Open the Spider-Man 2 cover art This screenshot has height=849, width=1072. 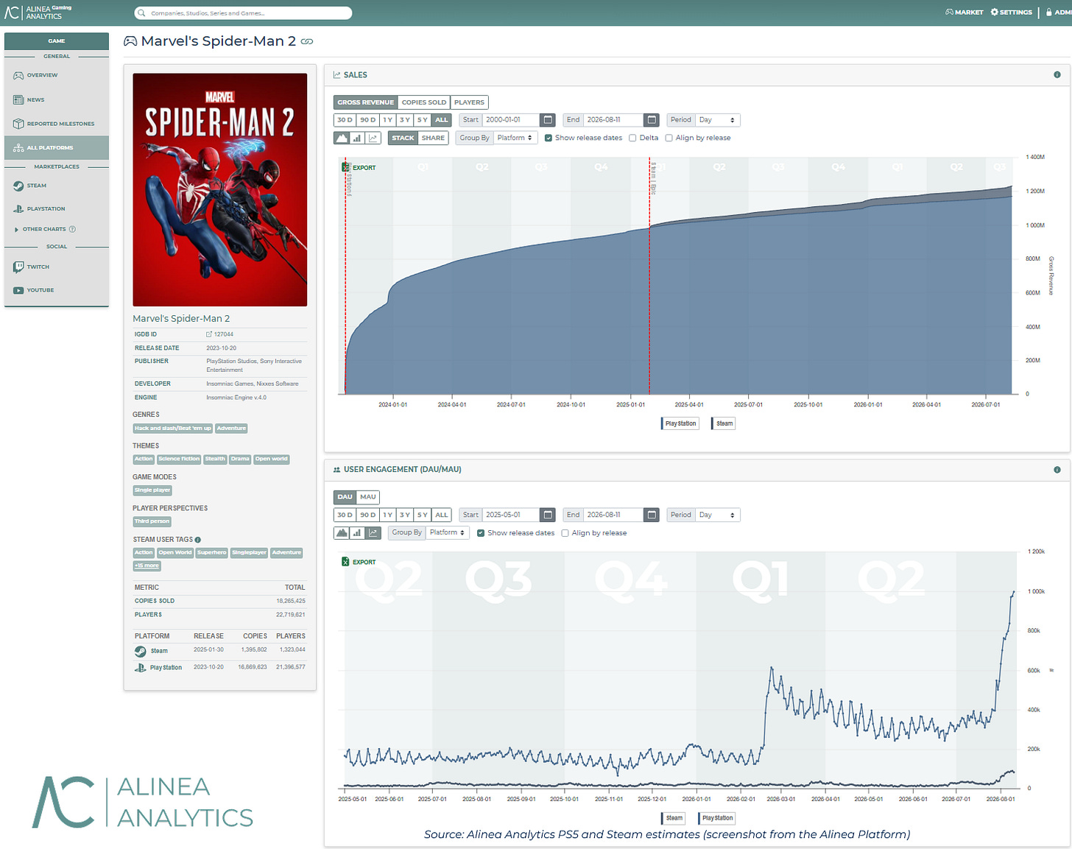click(220, 189)
